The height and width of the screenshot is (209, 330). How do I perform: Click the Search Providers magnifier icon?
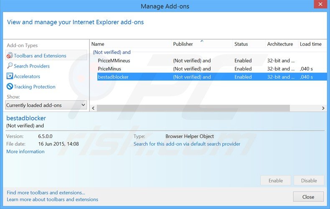pos(10,66)
